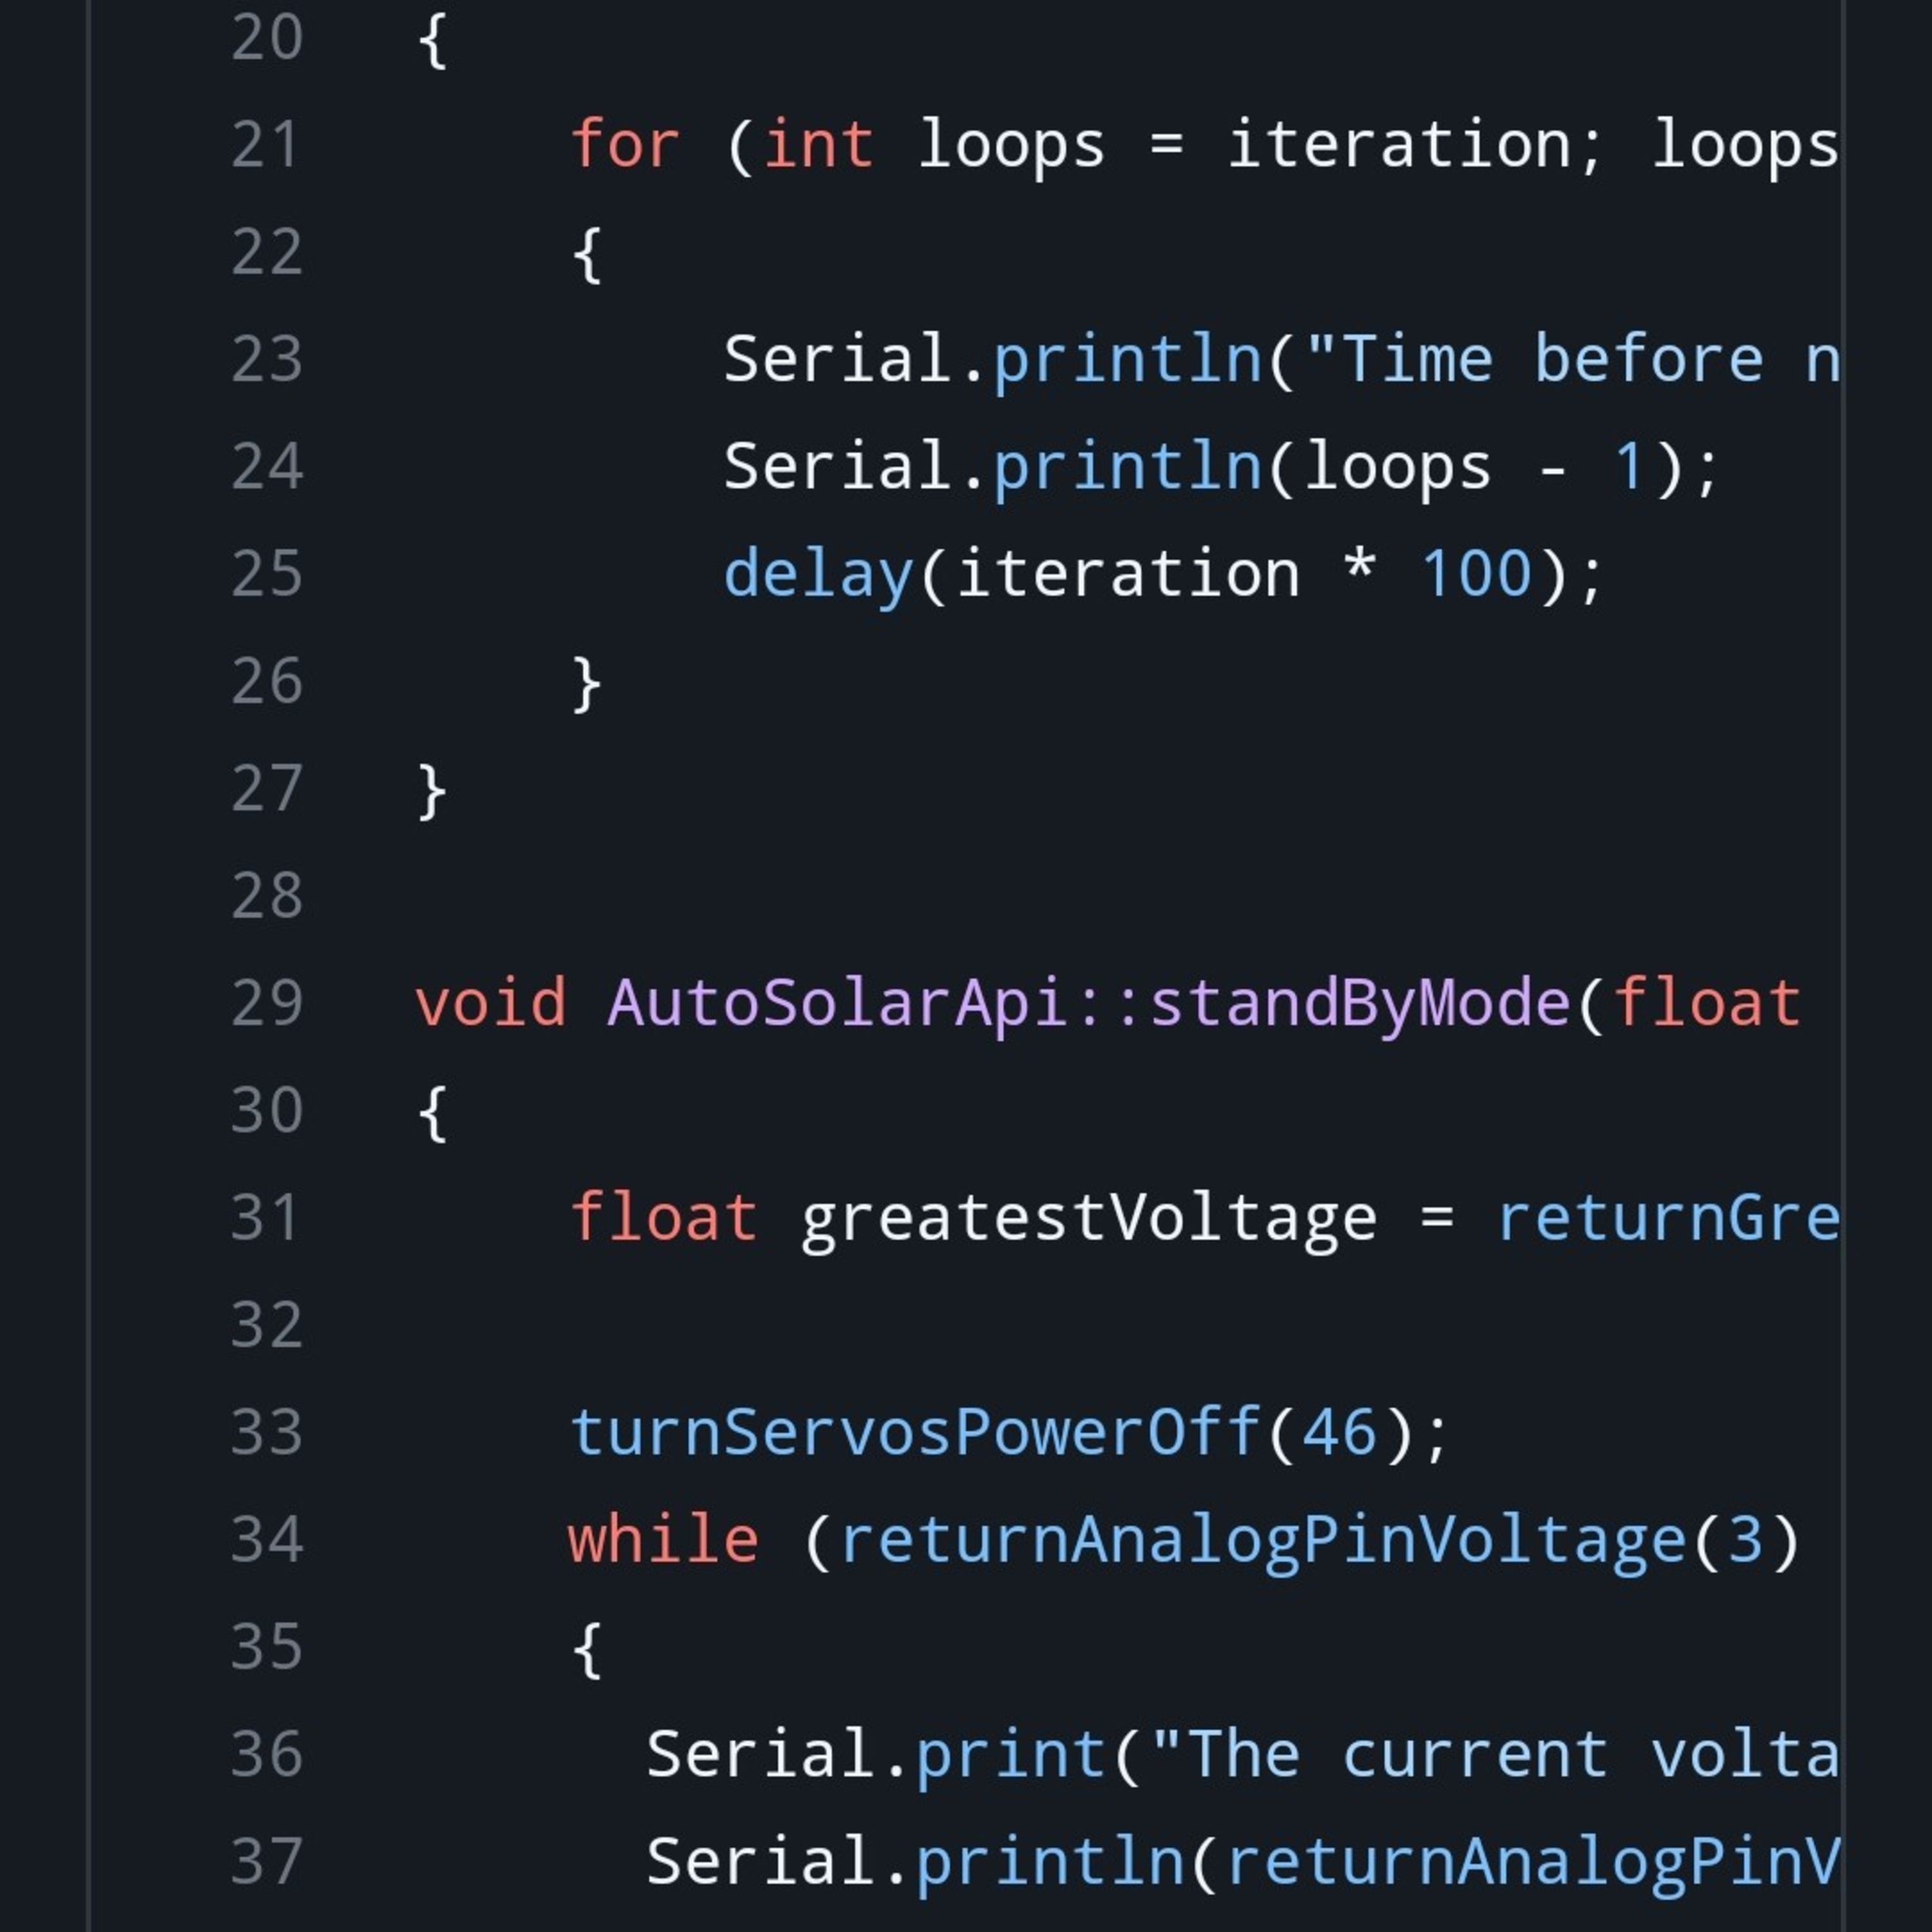The height and width of the screenshot is (1932, 1932).
Task: Click the "Time before" string literal
Action: click(1573, 360)
